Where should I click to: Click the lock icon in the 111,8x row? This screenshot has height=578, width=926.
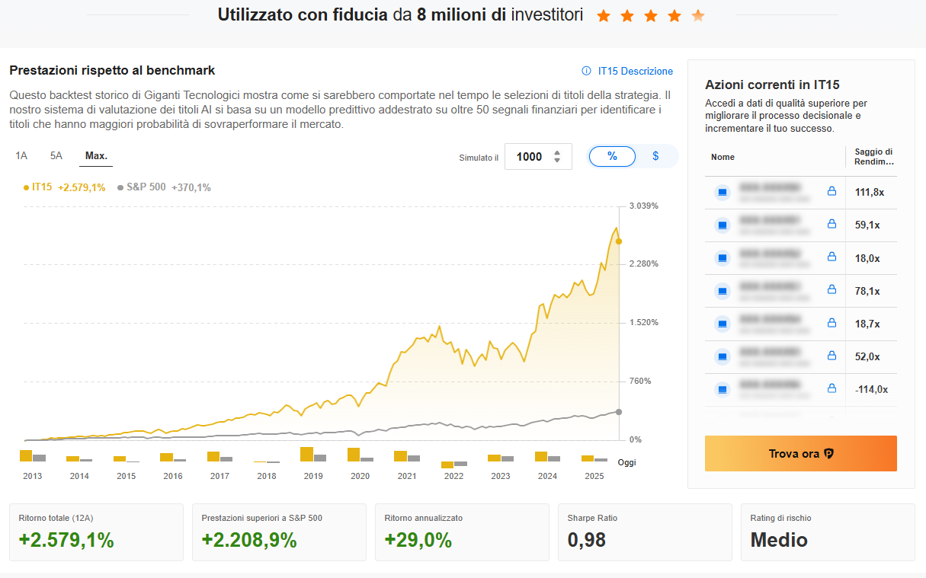point(832,192)
